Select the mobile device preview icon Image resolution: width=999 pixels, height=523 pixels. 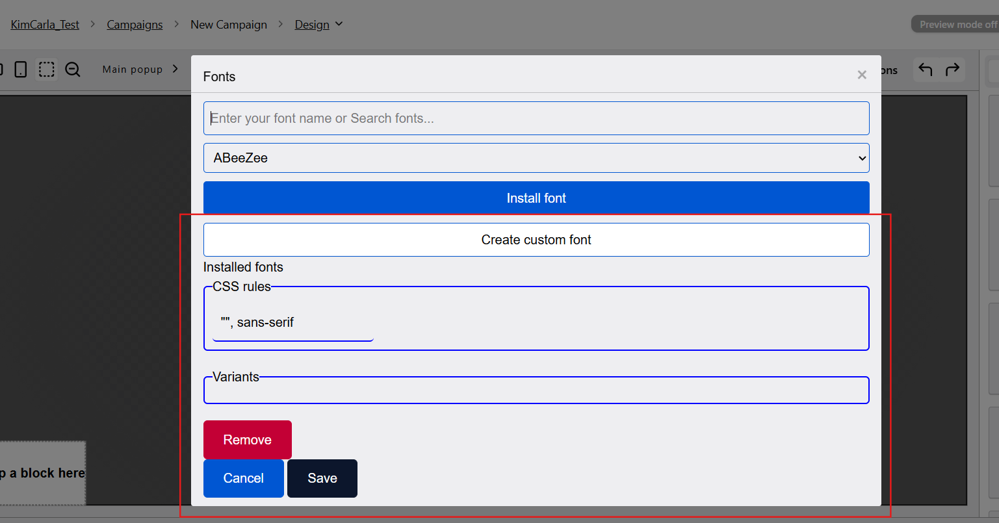pyautogui.click(x=21, y=70)
